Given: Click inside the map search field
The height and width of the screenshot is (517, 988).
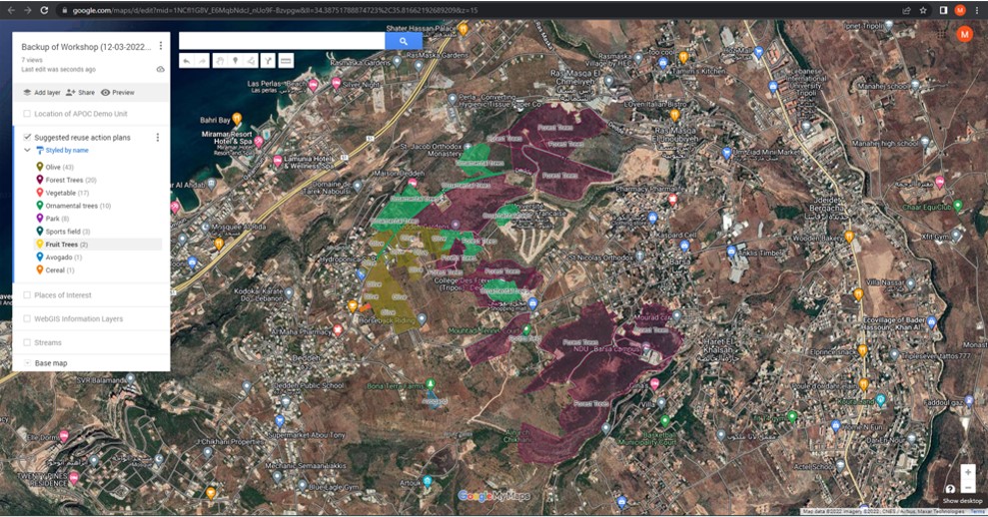Looking at the screenshot, I should point(282,42).
